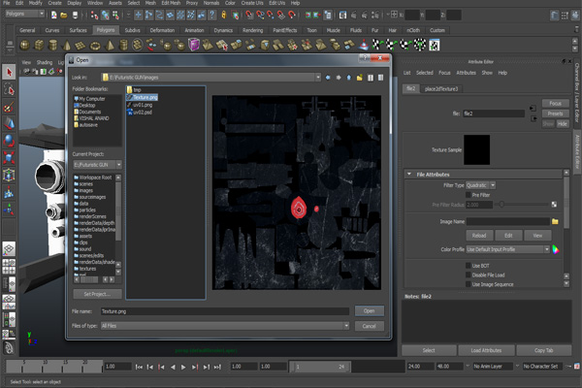582x388 pixels.
Task: Enable the Pre Filter checkbox
Action: [x=469, y=195]
